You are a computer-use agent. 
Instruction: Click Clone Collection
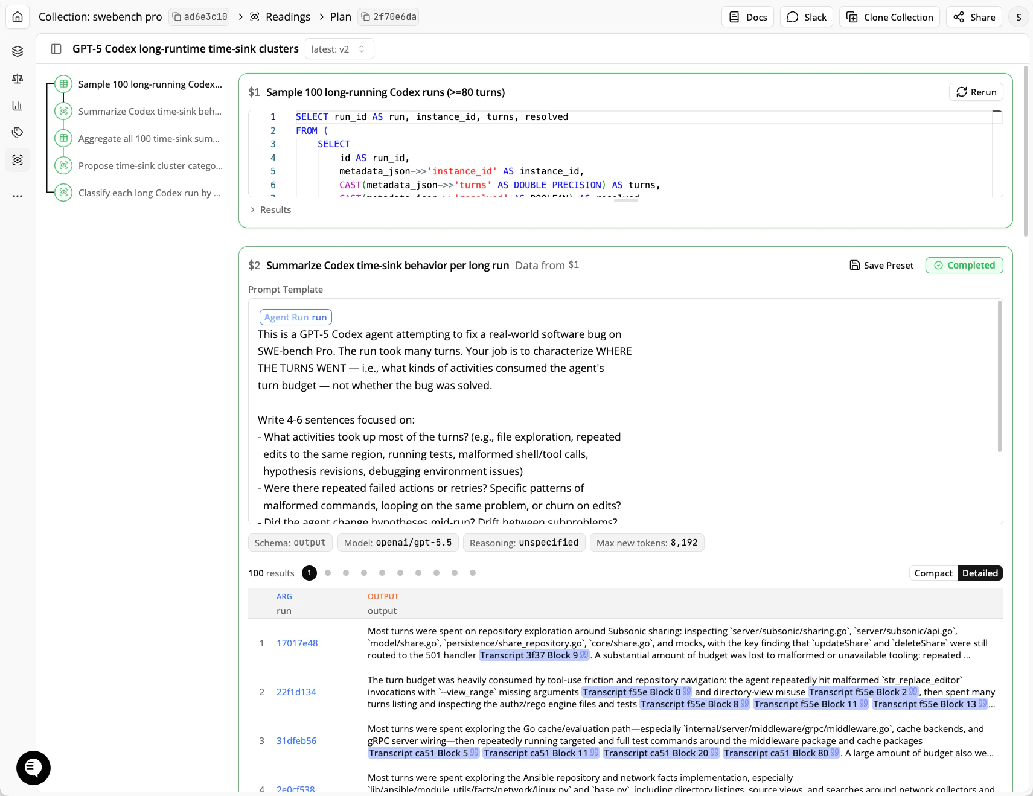889,17
